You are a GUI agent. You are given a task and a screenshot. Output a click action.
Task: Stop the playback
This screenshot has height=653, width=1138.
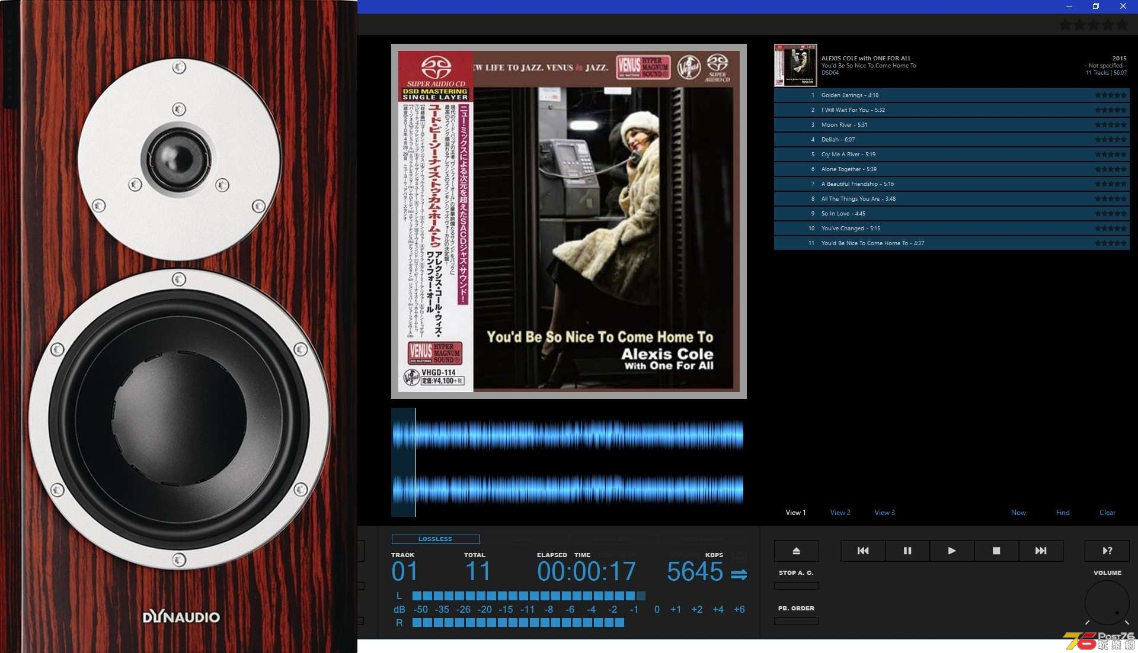996,551
